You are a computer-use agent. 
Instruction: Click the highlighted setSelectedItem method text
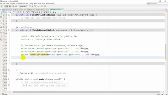click(39, 55)
